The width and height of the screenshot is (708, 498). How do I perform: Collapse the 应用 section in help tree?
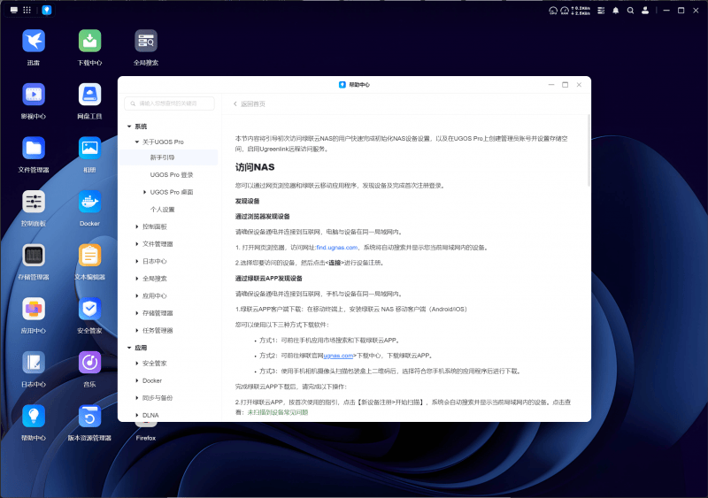tap(129, 348)
